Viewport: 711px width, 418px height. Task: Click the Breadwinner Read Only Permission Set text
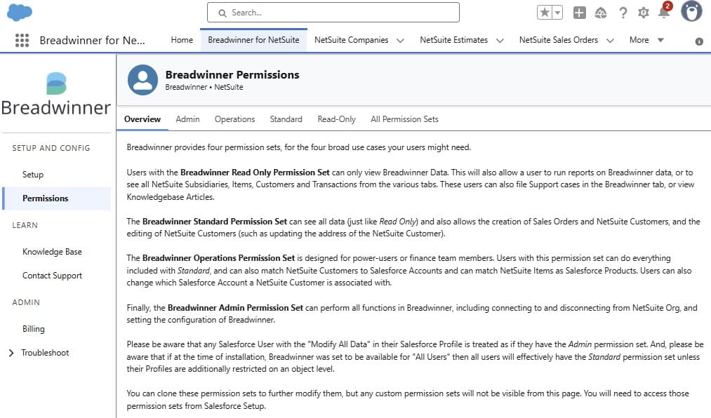point(255,173)
